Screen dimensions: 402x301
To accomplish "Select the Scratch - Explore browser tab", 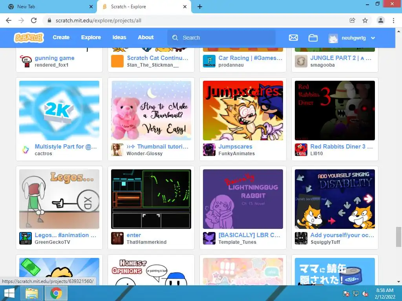I will click(144, 7).
